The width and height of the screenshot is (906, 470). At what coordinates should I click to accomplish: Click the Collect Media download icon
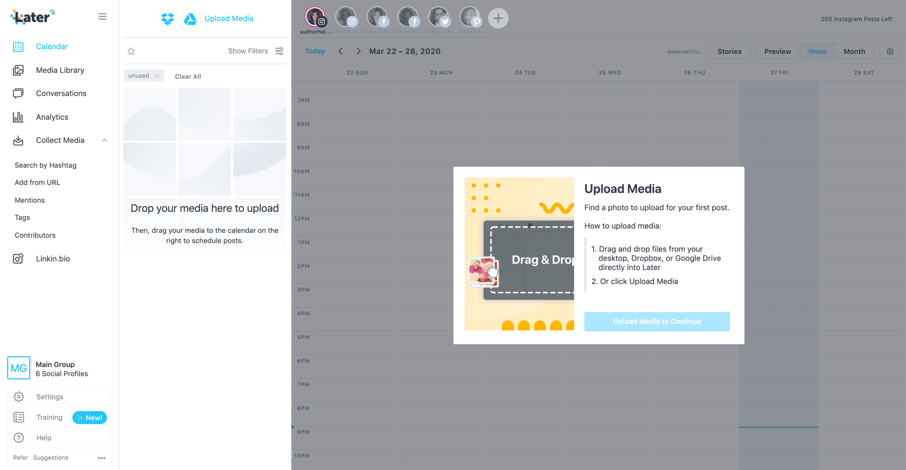coord(18,140)
